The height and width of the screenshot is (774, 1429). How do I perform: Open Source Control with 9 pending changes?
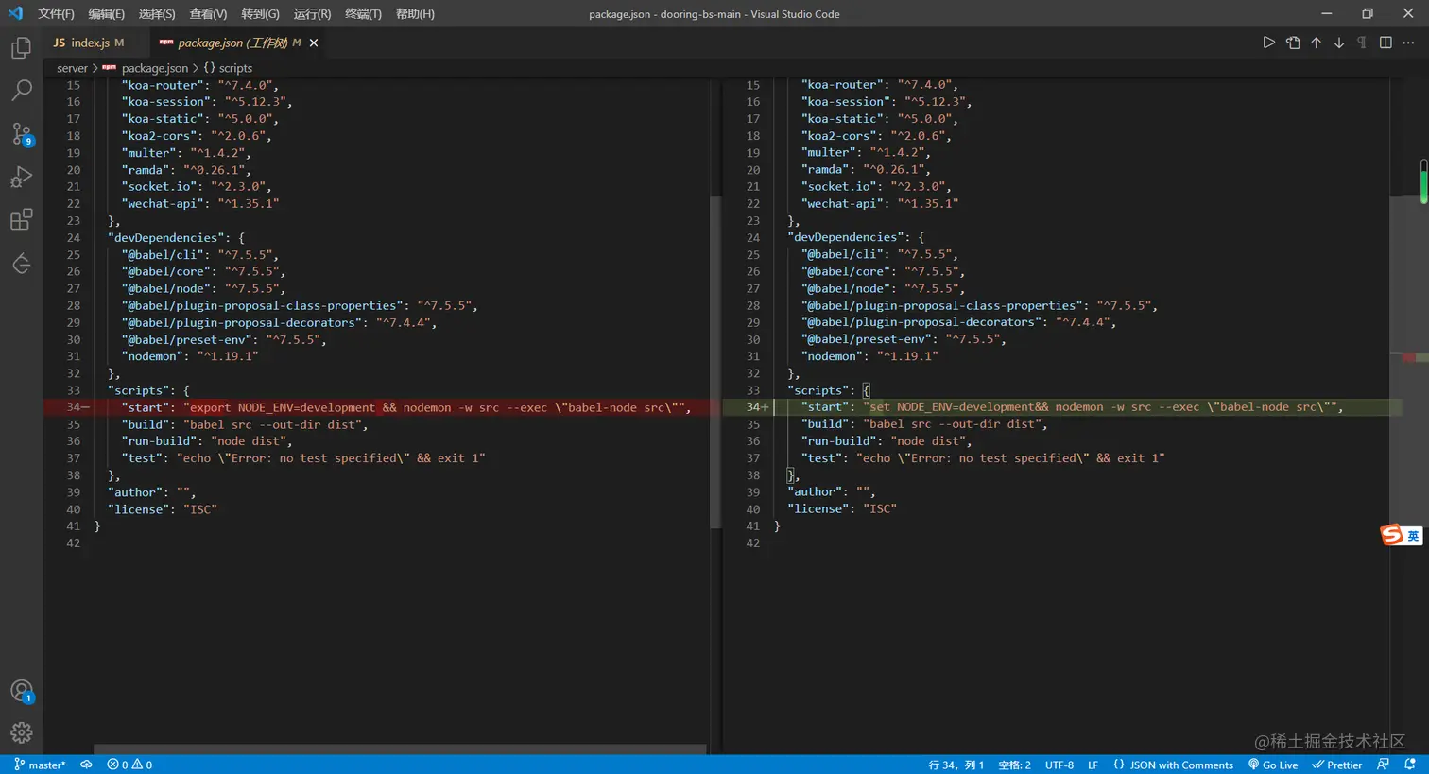coord(21,134)
